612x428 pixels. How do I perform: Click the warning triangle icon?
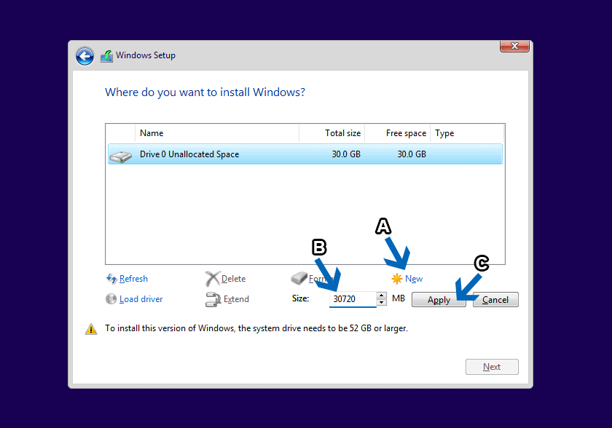click(x=91, y=328)
